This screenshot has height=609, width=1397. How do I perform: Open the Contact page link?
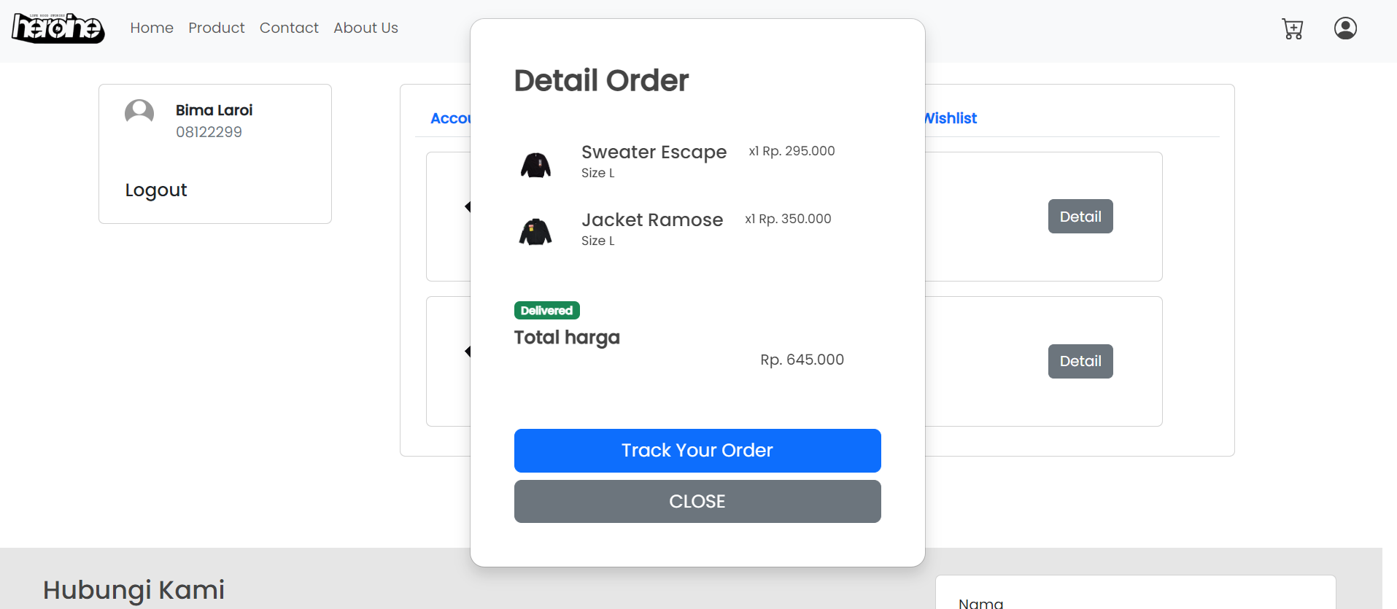tap(289, 28)
